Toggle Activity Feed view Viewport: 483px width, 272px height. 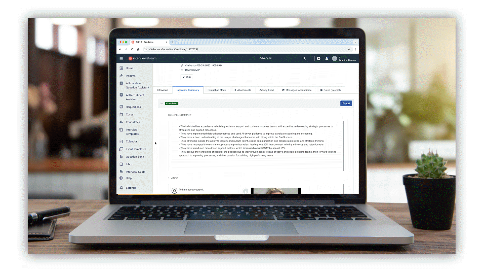click(266, 90)
